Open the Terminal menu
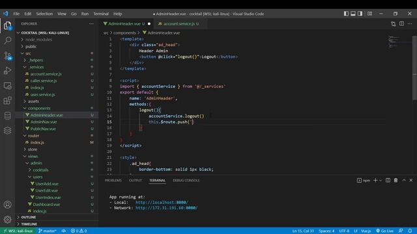This screenshot has width=417, height=234. pyautogui.click(x=101, y=14)
